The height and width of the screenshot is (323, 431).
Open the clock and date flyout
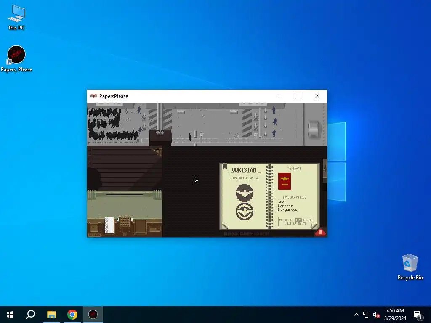pos(395,315)
